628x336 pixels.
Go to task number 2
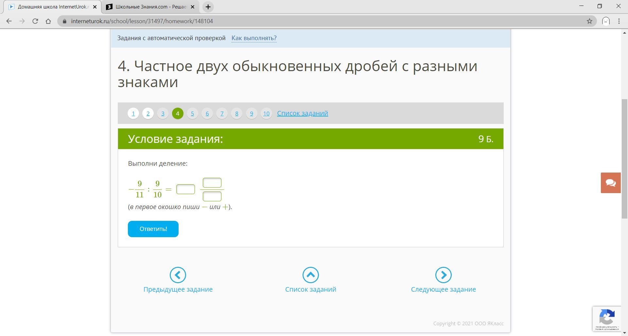[x=148, y=114]
